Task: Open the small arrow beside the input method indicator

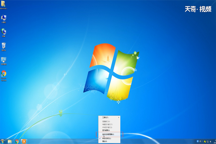Action: 202,141
